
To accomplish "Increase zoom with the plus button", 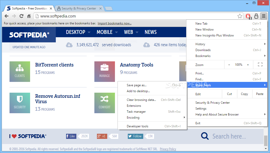I will point(248,65).
